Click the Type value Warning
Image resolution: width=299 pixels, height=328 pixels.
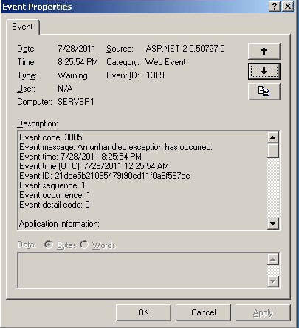72,75
